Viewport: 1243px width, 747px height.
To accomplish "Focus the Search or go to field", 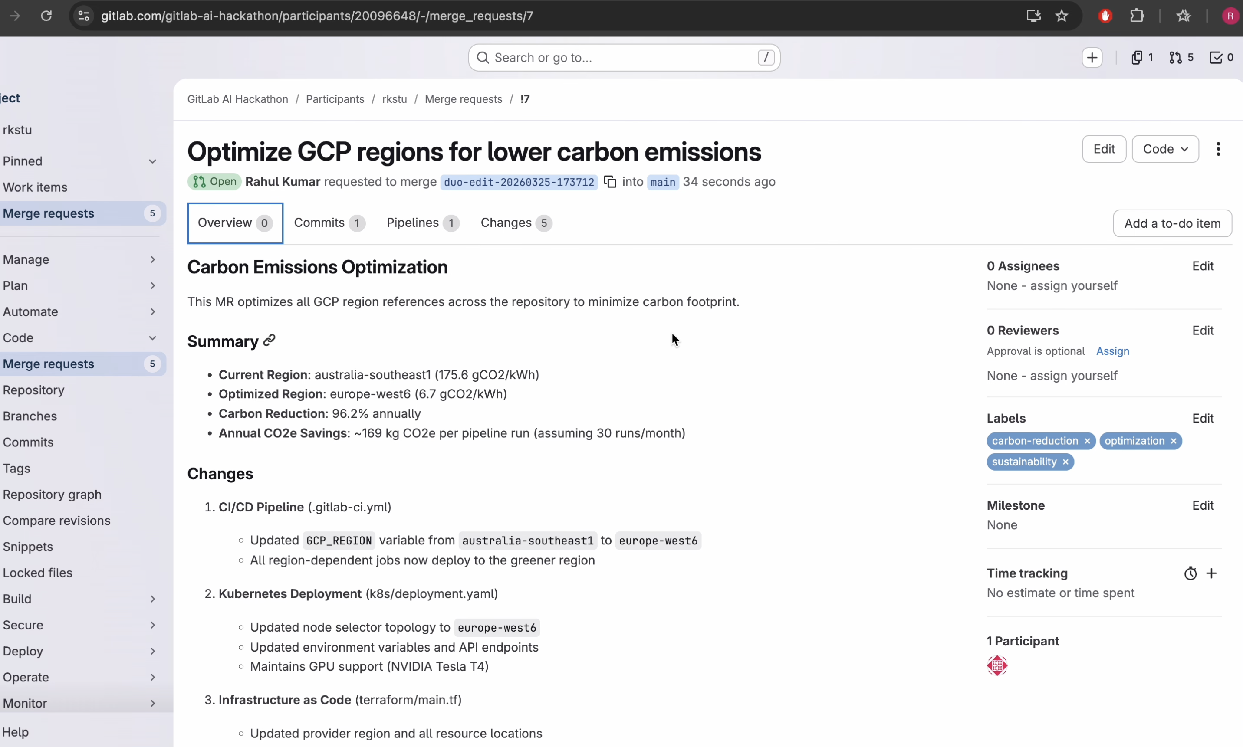I will [x=624, y=58].
